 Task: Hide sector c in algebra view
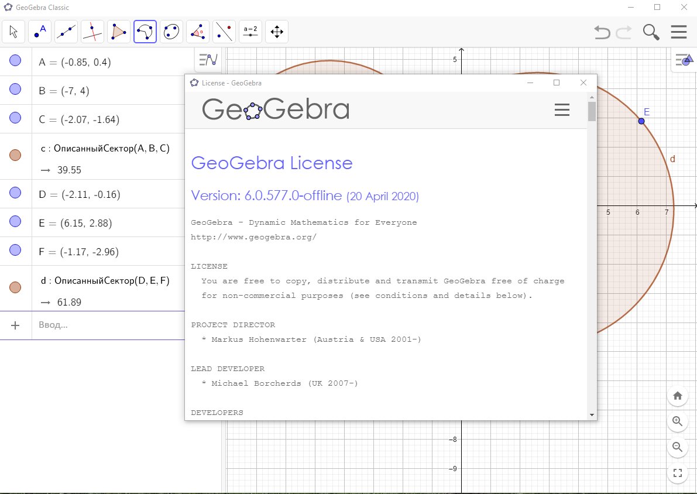tap(16, 155)
